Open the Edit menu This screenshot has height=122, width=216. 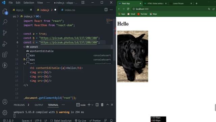click(x=18, y=3)
